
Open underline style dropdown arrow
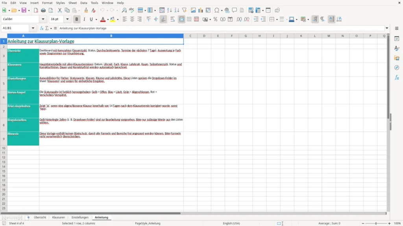point(96,20)
